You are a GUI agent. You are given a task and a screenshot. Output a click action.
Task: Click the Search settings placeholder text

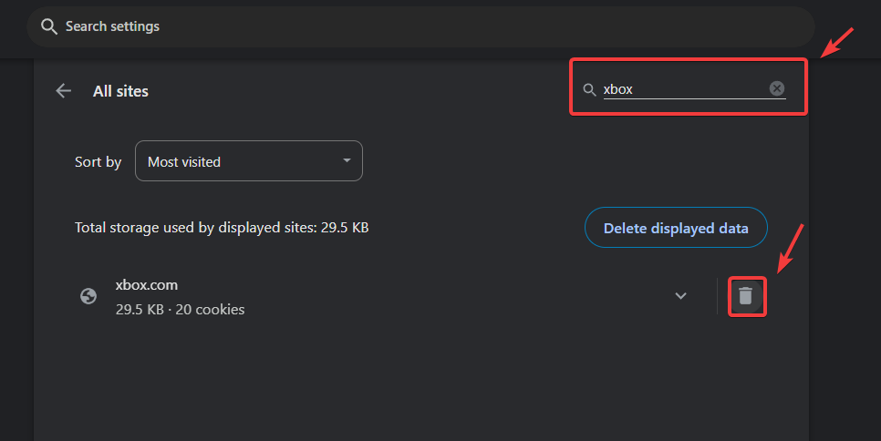pyautogui.click(x=112, y=26)
